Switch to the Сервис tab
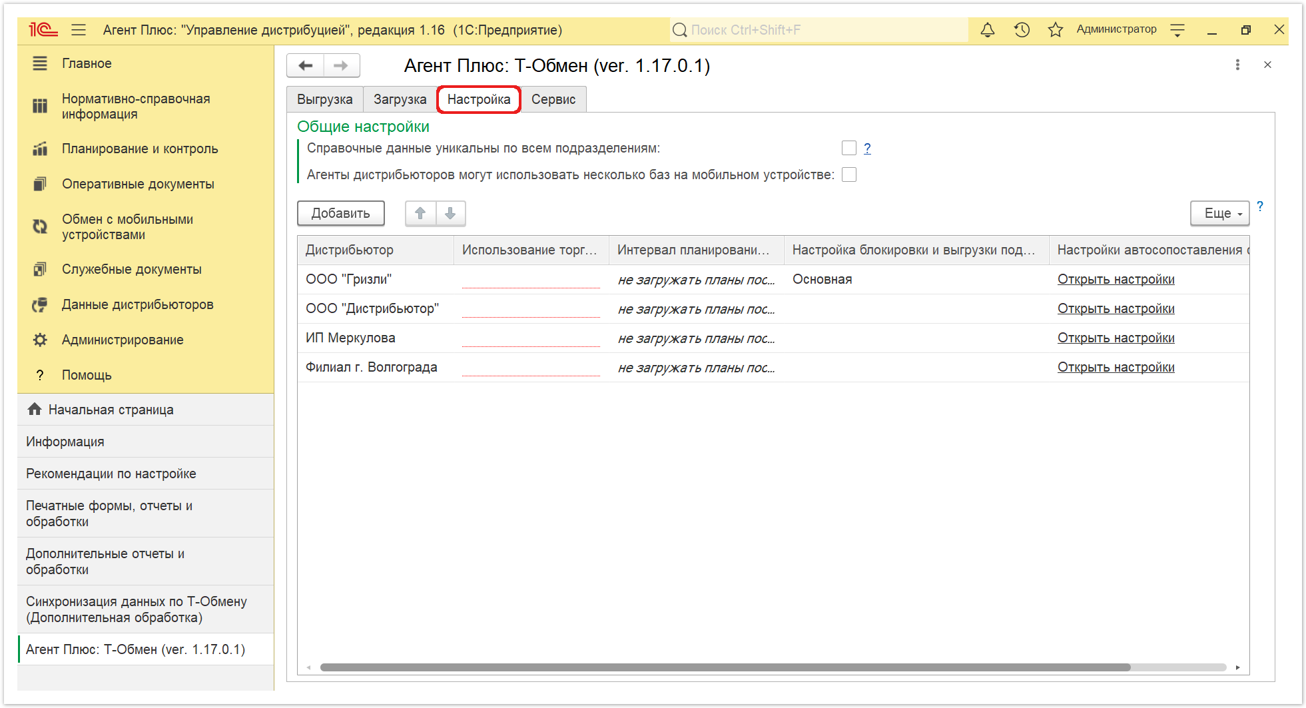 point(553,99)
